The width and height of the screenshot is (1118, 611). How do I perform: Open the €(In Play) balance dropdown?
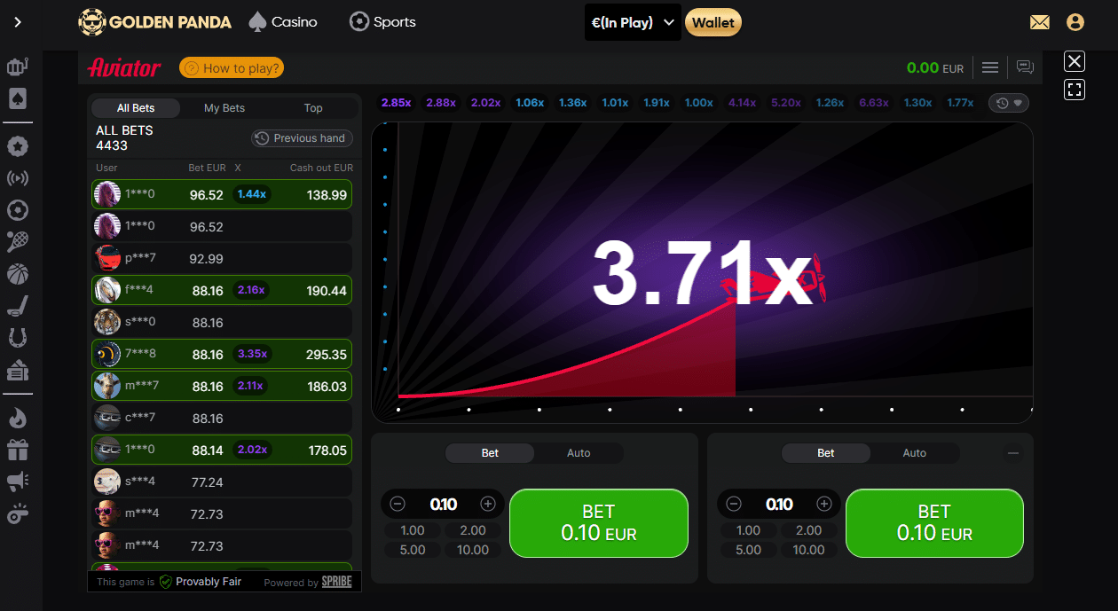click(633, 22)
